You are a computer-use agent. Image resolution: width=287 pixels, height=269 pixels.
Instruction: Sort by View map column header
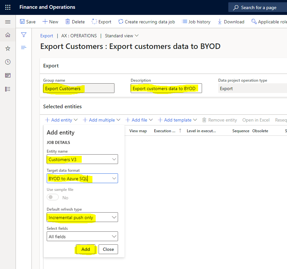click(x=138, y=131)
